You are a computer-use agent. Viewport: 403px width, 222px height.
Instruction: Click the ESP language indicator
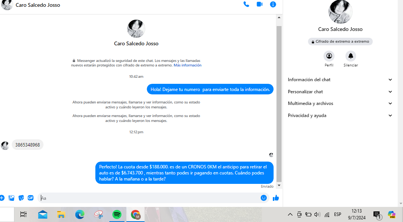(x=338, y=214)
